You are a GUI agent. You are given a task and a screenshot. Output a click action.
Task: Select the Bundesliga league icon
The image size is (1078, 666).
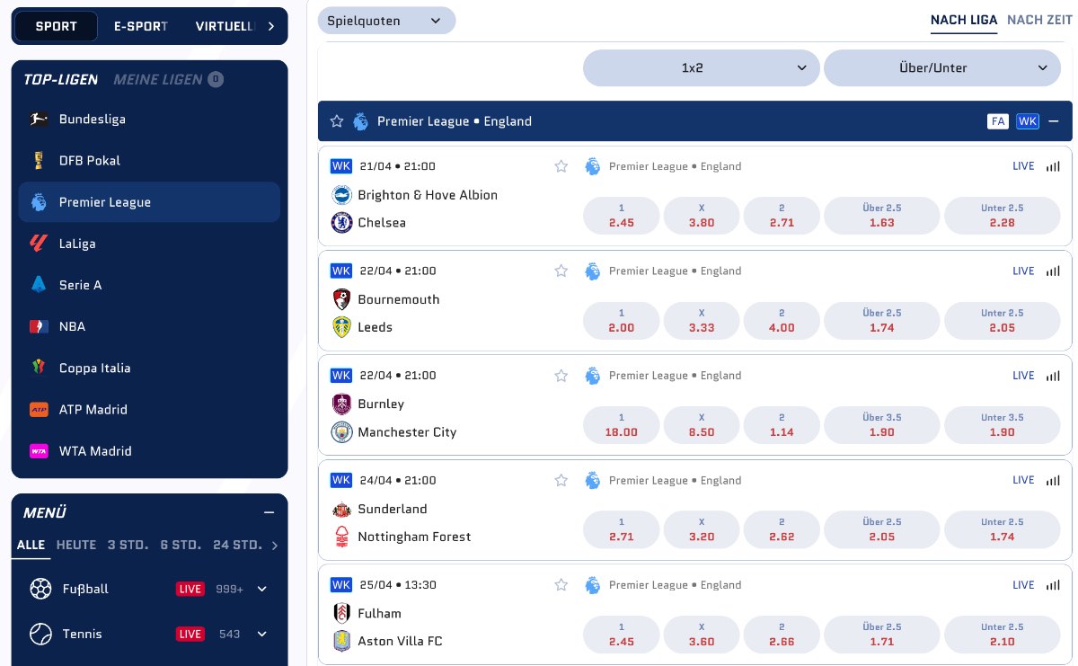tap(40, 119)
